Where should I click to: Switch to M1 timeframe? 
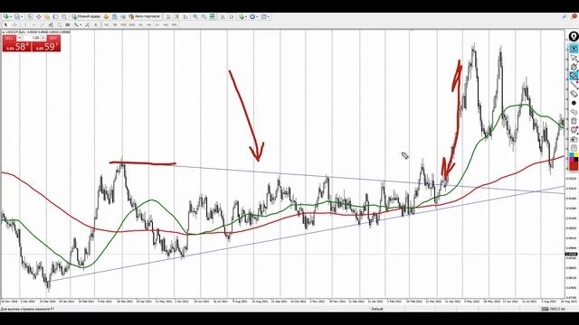(x=107, y=24)
